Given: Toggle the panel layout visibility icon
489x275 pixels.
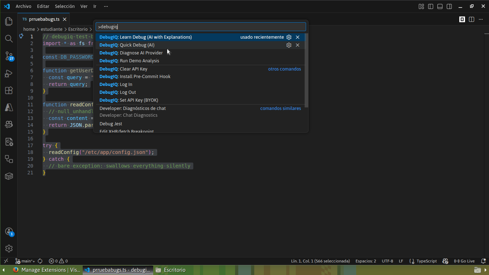Looking at the screenshot, I should [x=440, y=6].
